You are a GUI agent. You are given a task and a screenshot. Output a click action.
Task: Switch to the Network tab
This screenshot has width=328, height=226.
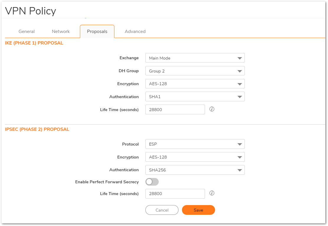[61, 32]
